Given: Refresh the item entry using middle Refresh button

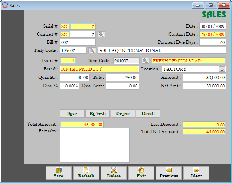Looking at the screenshot, I should coord(98,113).
